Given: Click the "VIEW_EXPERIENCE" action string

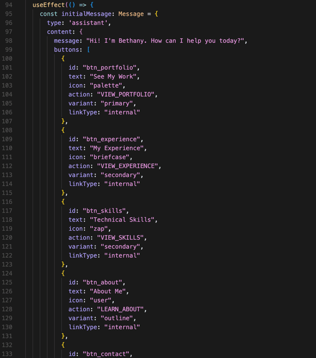Looking at the screenshot, I should [128, 166].
